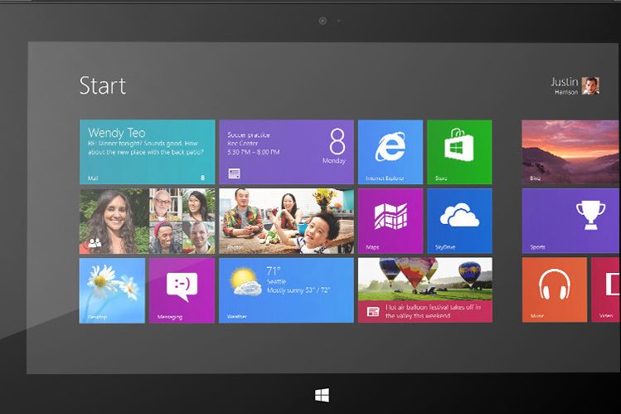
Task: Click the news icon beside balloon headline
Action: [x=373, y=311]
